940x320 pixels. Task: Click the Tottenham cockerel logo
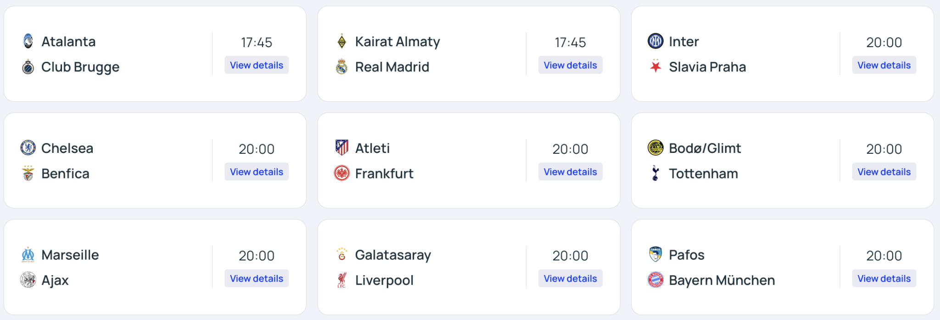point(655,174)
